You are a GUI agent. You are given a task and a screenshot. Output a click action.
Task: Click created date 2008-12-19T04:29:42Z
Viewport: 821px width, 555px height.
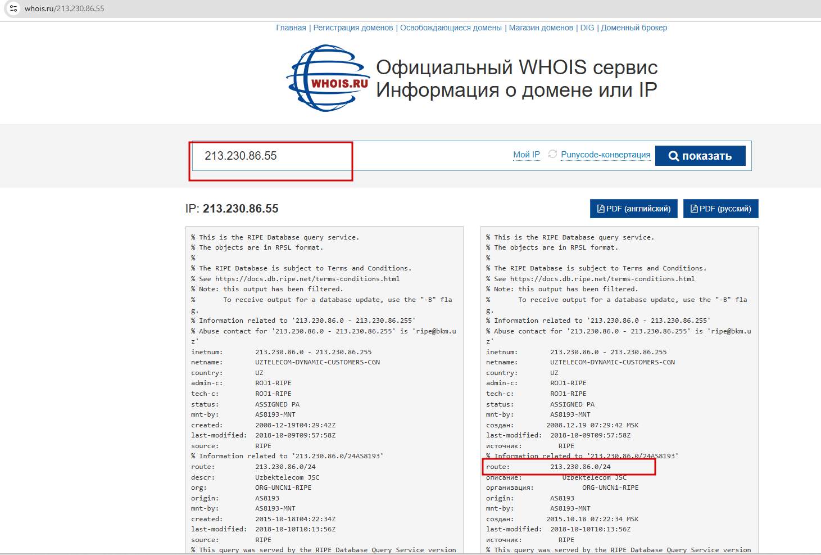point(295,425)
